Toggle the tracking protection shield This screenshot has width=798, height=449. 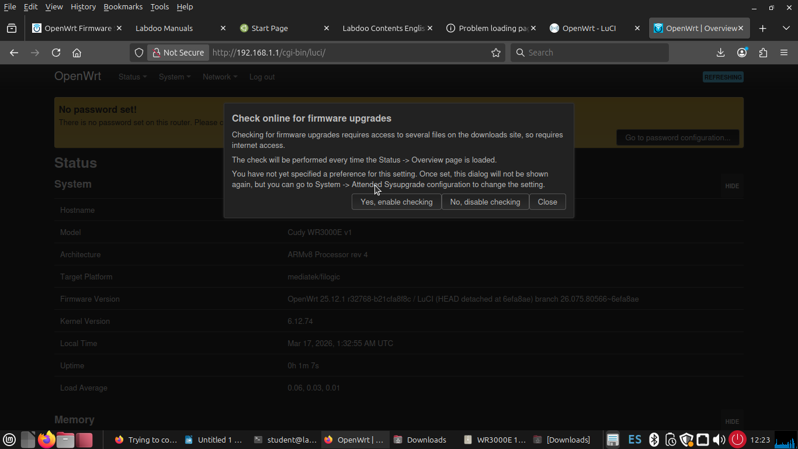[x=138, y=53]
